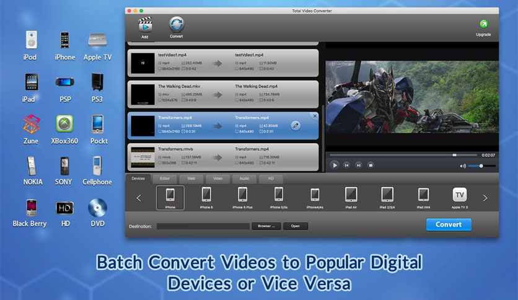
Task: Skip to next frame in preview player
Action: (358, 165)
